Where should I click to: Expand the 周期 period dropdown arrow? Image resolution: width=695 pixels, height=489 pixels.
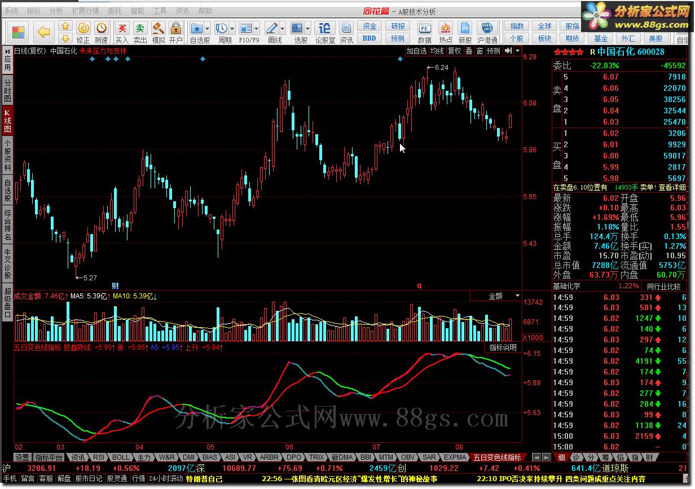[x=232, y=28]
